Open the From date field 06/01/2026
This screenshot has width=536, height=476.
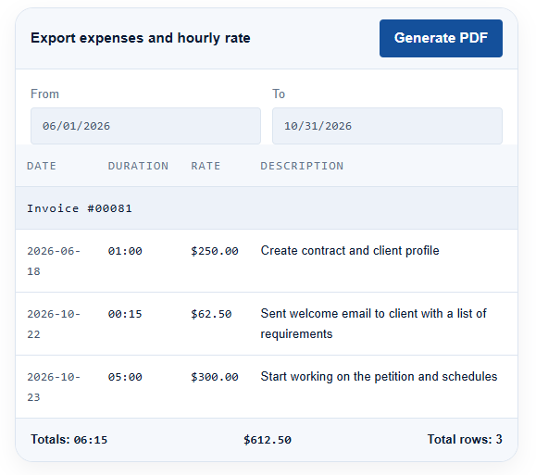(145, 126)
